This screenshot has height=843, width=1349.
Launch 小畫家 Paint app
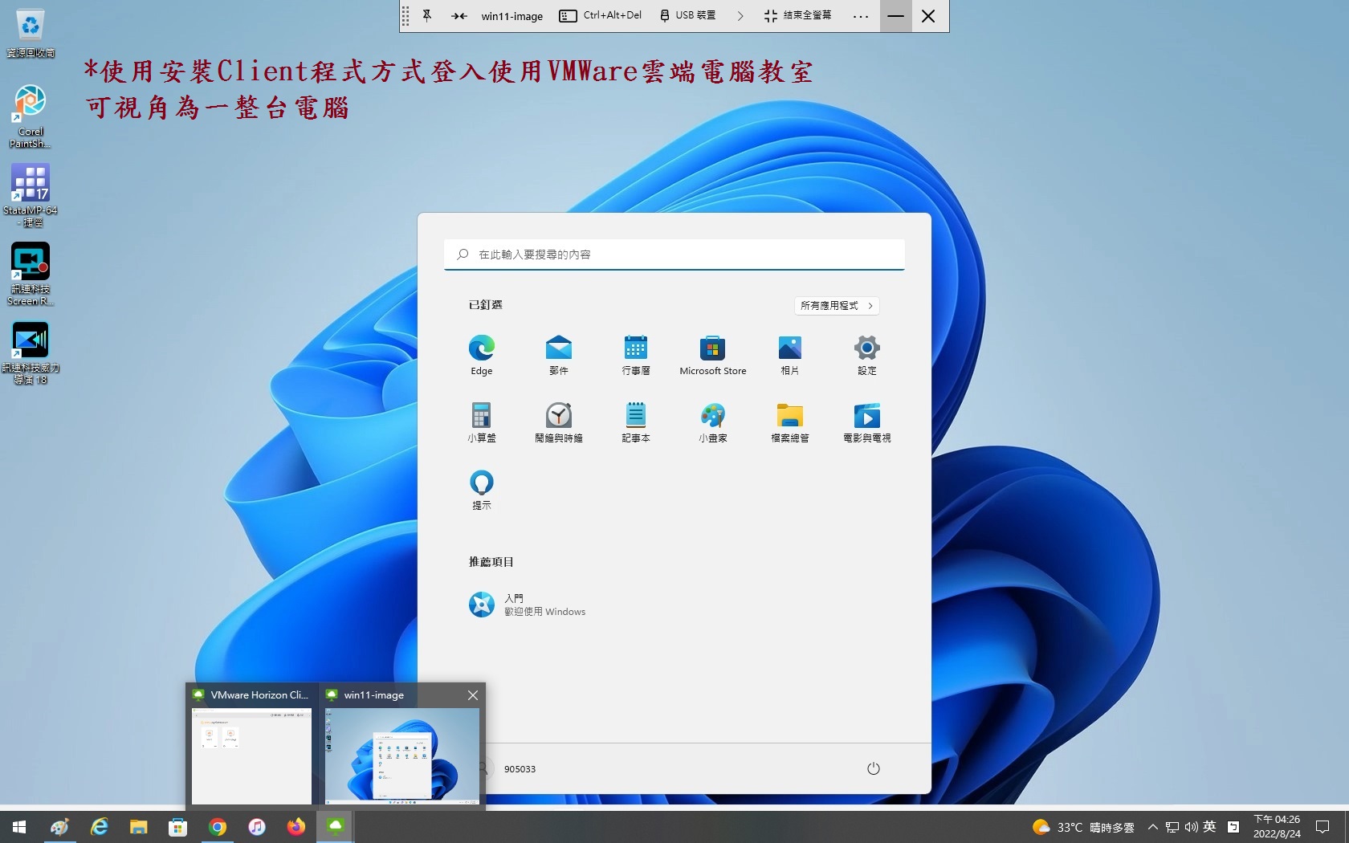(712, 422)
